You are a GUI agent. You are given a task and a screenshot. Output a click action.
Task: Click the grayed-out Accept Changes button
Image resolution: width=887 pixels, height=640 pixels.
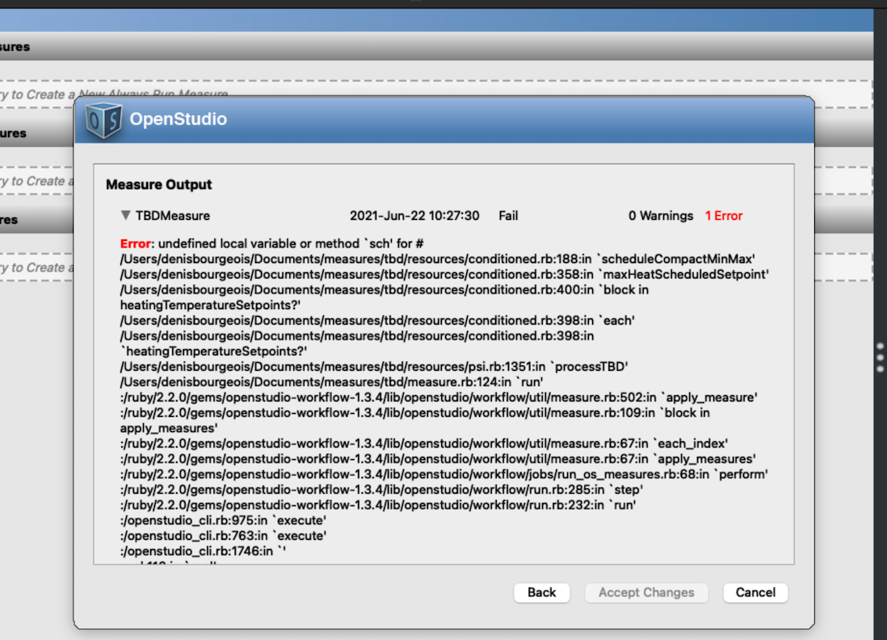click(x=646, y=592)
